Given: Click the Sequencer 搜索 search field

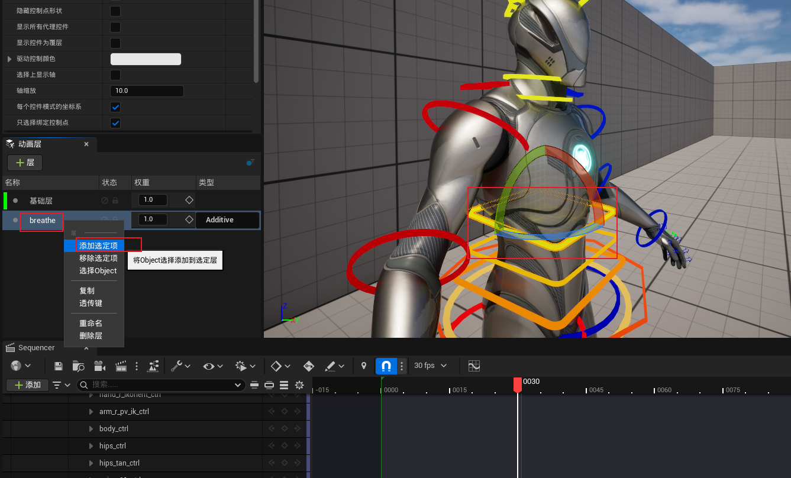Looking at the screenshot, I should (160, 385).
